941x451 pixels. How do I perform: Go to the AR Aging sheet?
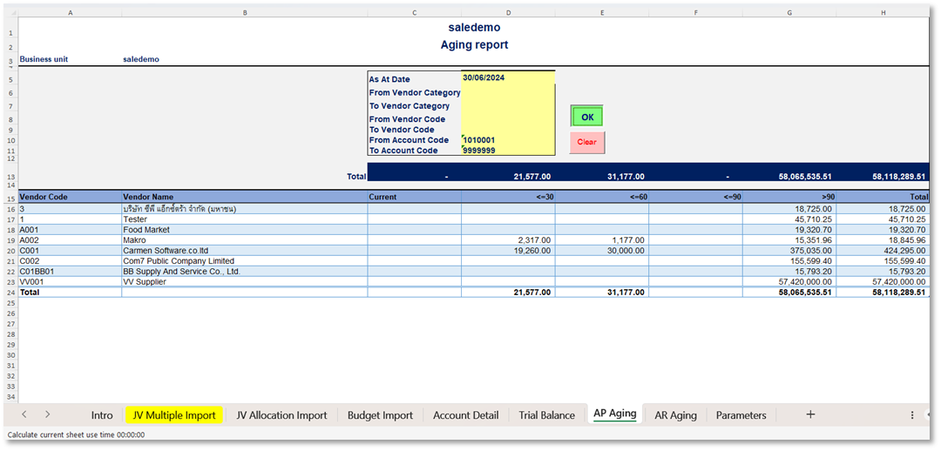click(x=675, y=415)
